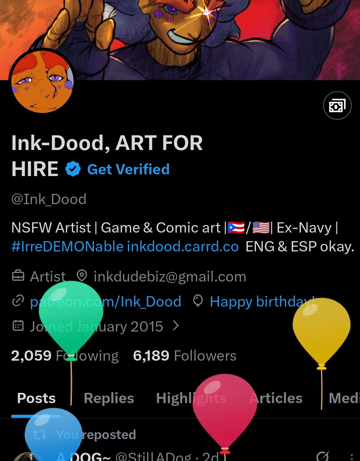View the 6,189 Followers list

(185, 356)
